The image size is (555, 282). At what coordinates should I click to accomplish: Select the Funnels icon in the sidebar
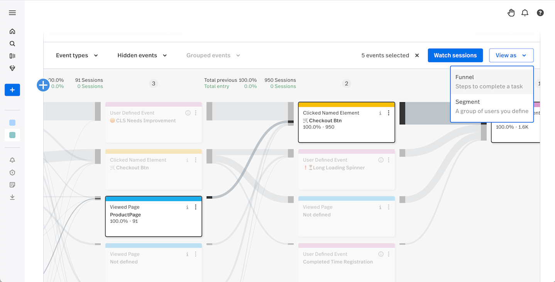click(x=12, y=68)
